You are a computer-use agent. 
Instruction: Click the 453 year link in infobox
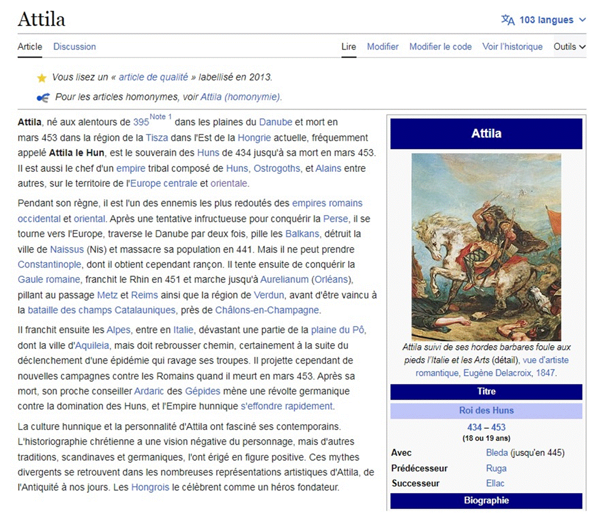pos(498,427)
